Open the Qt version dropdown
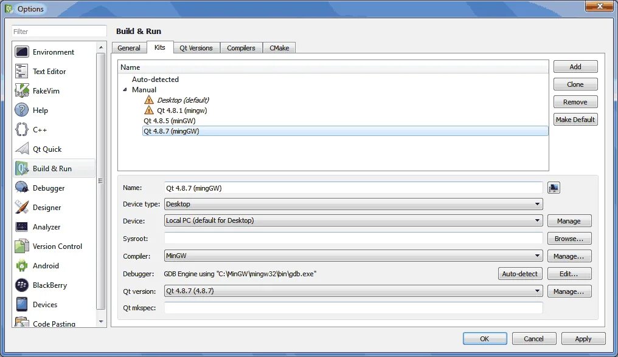Viewport: 618px width, 357px height. click(353, 291)
